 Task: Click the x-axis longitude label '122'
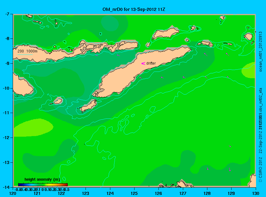pos(61,193)
